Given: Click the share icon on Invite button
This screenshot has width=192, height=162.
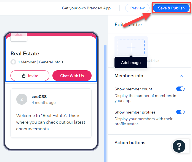Looking at the screenshot, I should point(24,76).
